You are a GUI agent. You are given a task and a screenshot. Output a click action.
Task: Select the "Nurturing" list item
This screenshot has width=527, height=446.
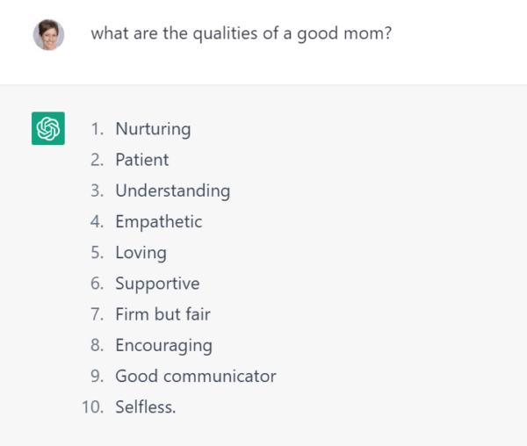(153, 129)
